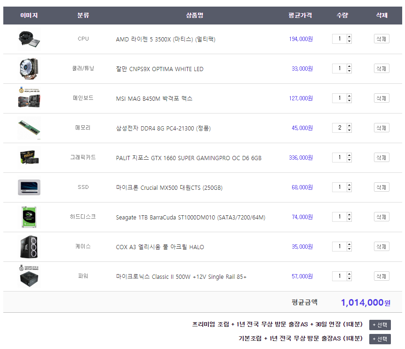
Task: Select the 기본조립 assembly option
Action: (x=380, y=339)
